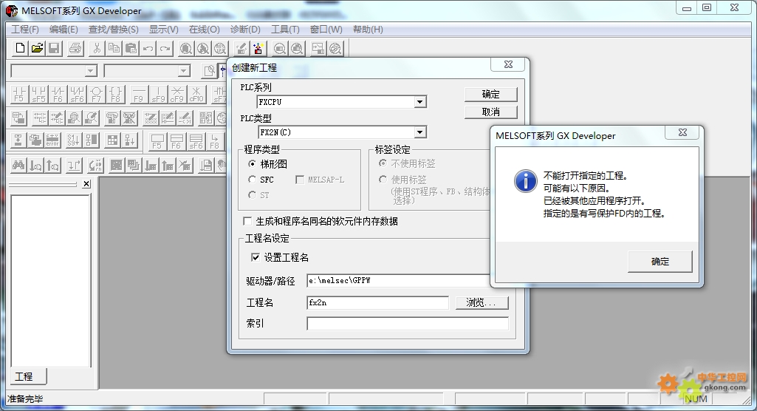Screen dimensions: 757x411
Task: Click the error check toolbar icon
Action: [52, 140]
